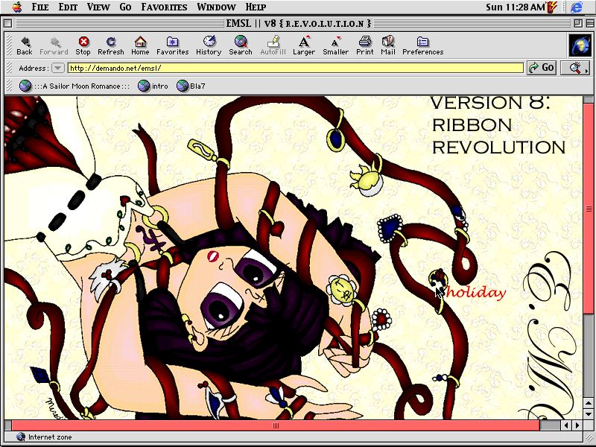Screen dimensions: 596x447
Task: Go to the Home page
Action: [x=140, y=44]
